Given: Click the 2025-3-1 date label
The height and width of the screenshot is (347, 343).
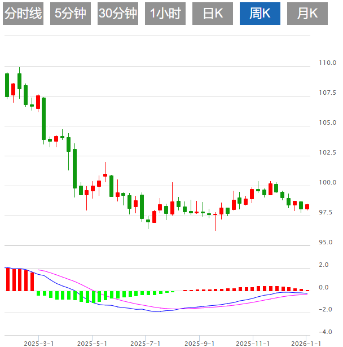Looking at the screenshot, I should [39, 342].
